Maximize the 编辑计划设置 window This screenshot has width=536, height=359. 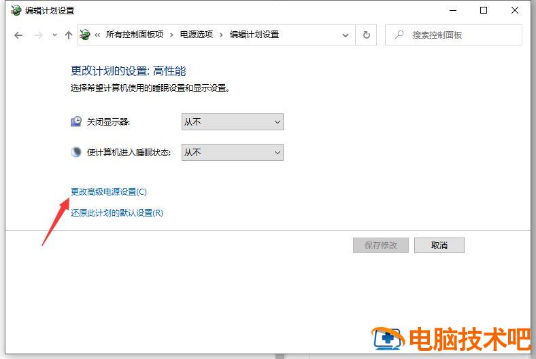tap(484, 11)
